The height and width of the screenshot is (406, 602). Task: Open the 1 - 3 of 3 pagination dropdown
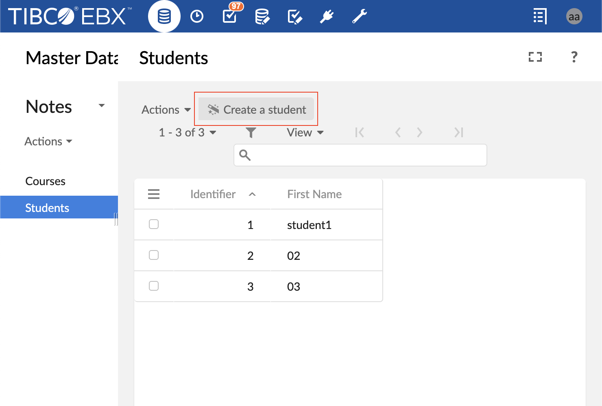point(187,132)
